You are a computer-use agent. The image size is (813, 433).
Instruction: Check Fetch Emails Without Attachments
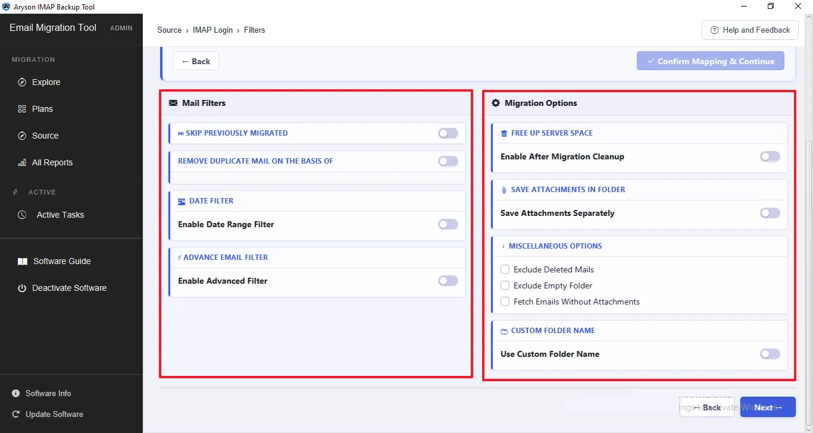point(505,302)
